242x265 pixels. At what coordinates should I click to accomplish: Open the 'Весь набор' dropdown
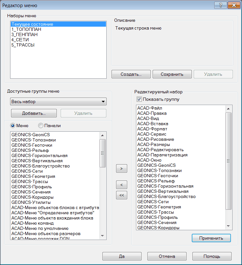[58, 102]
